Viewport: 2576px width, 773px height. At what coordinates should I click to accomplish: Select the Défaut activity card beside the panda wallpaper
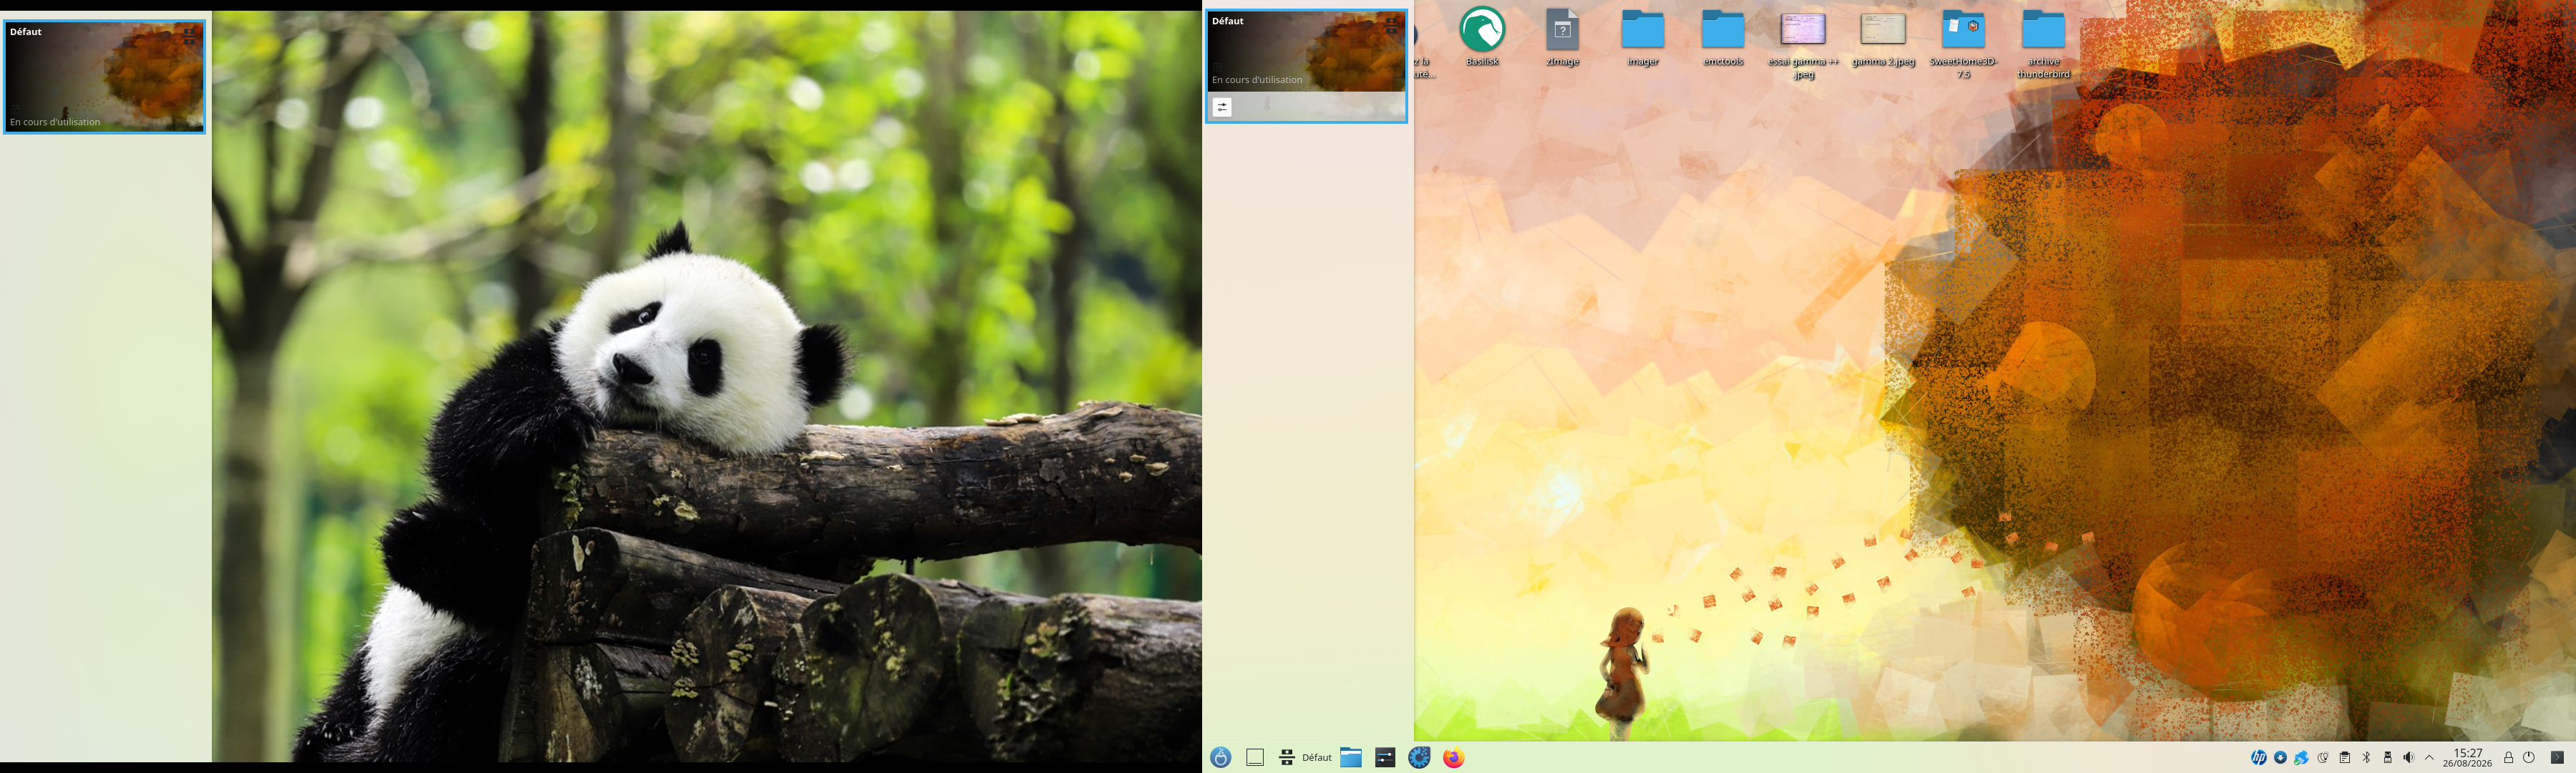105,77
